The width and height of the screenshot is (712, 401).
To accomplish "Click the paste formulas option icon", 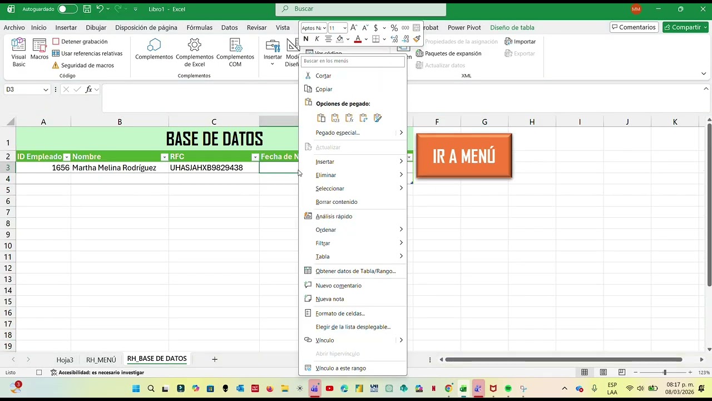I will [x=349, y=118].
